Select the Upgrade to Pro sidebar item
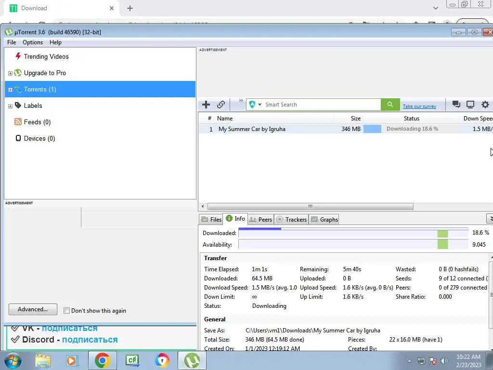The width and height of the screenshot is (493, 370). 45,73
